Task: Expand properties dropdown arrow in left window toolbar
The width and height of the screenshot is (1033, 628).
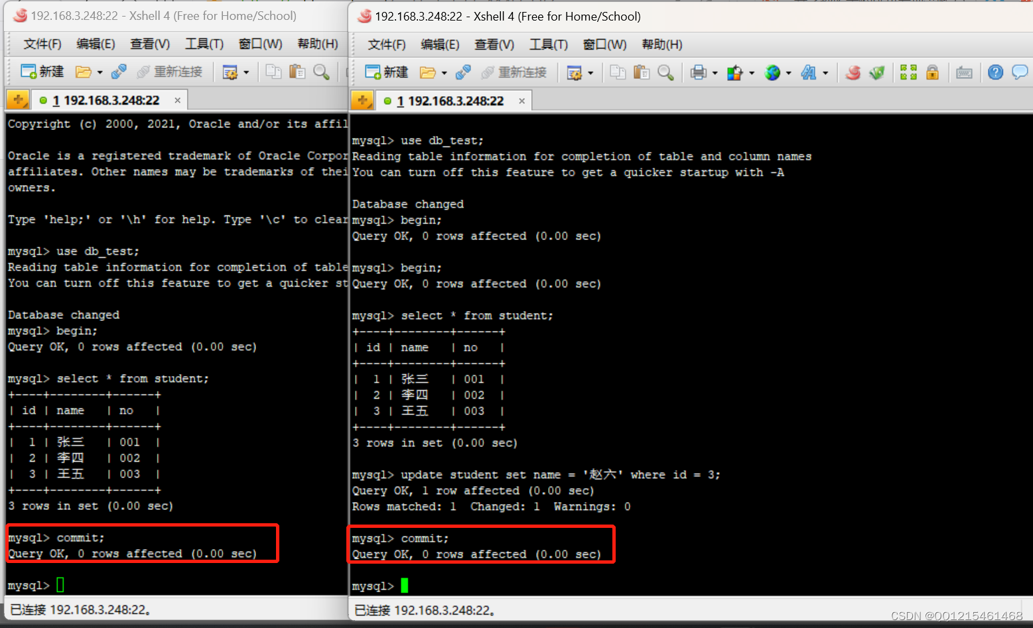Action: (x=246, y=72)
